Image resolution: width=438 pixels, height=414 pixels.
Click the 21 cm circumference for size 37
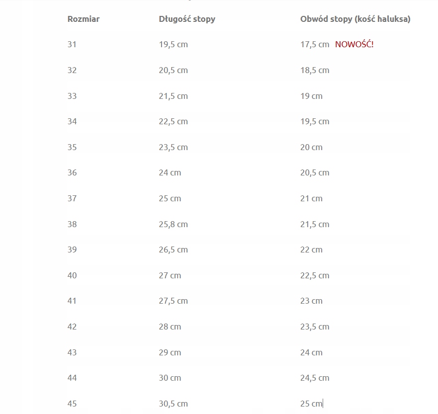pyautogui.click(x=311, y=198)
